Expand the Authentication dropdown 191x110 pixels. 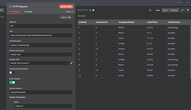(x=41, y=45)
